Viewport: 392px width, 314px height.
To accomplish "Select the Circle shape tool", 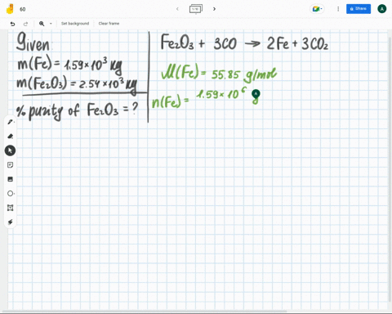I will pyautogui.click(x=10, y=194).
